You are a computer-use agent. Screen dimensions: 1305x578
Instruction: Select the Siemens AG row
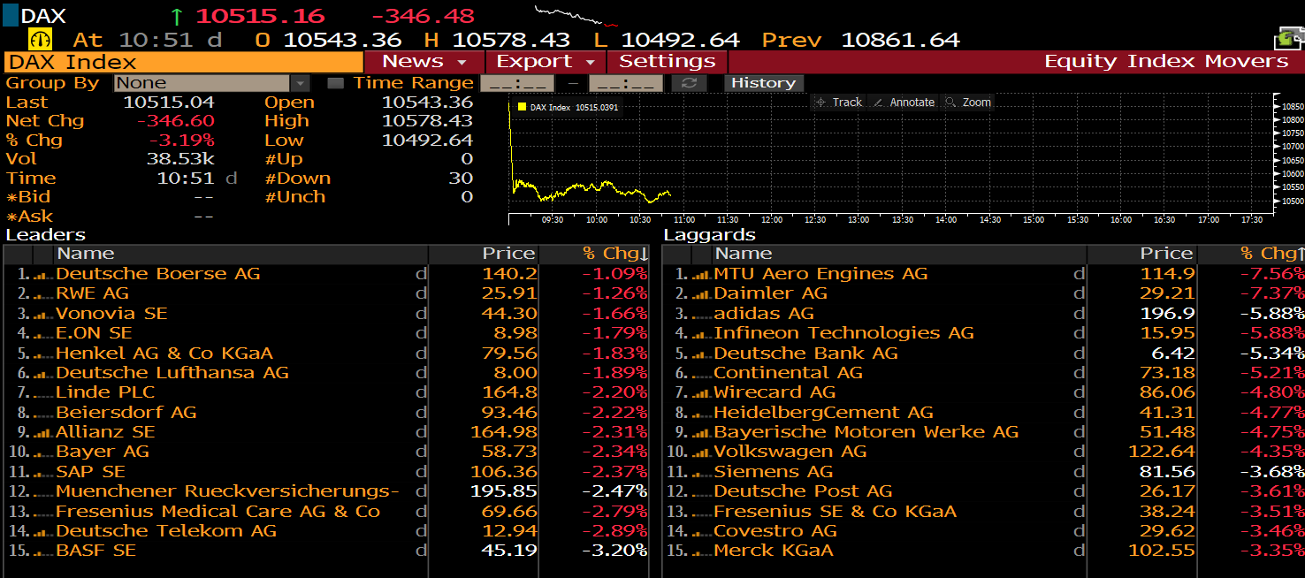(984, 472)
